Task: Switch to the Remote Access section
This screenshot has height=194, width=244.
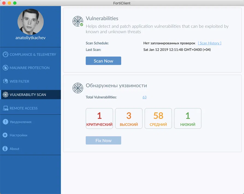Action: (30, 108)
